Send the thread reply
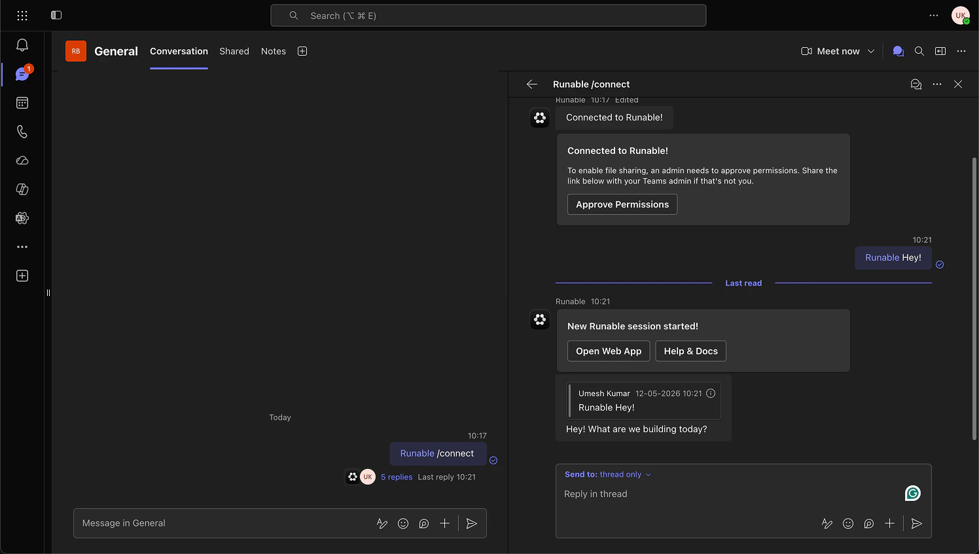Image resolution: width=979 pixels, height=554 pixels. pos(917,523)
